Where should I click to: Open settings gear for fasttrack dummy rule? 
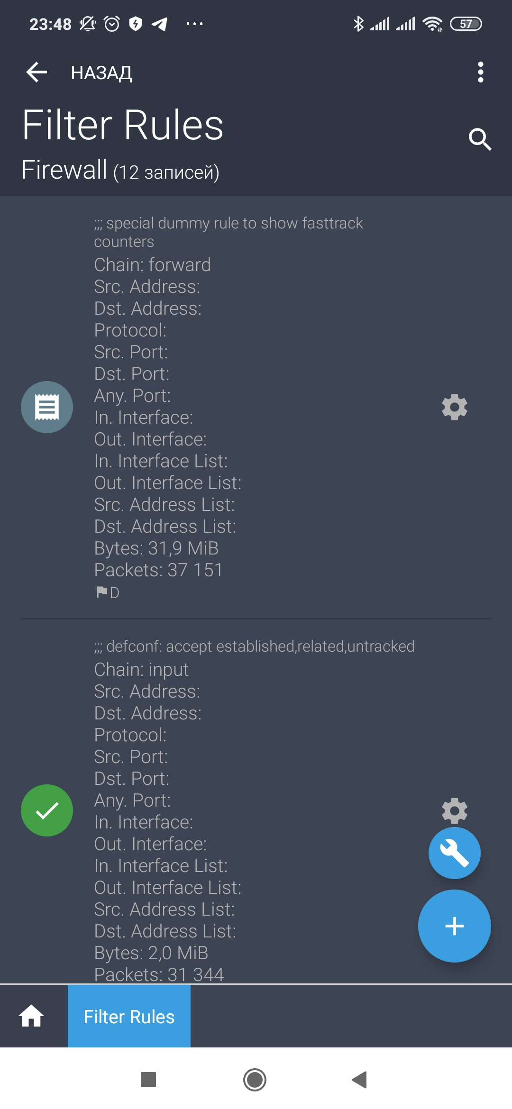point(454,407)
